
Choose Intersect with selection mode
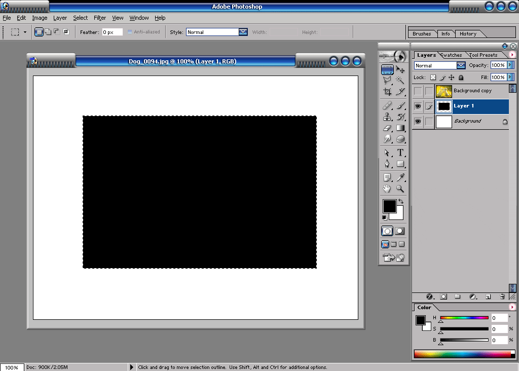66,32
